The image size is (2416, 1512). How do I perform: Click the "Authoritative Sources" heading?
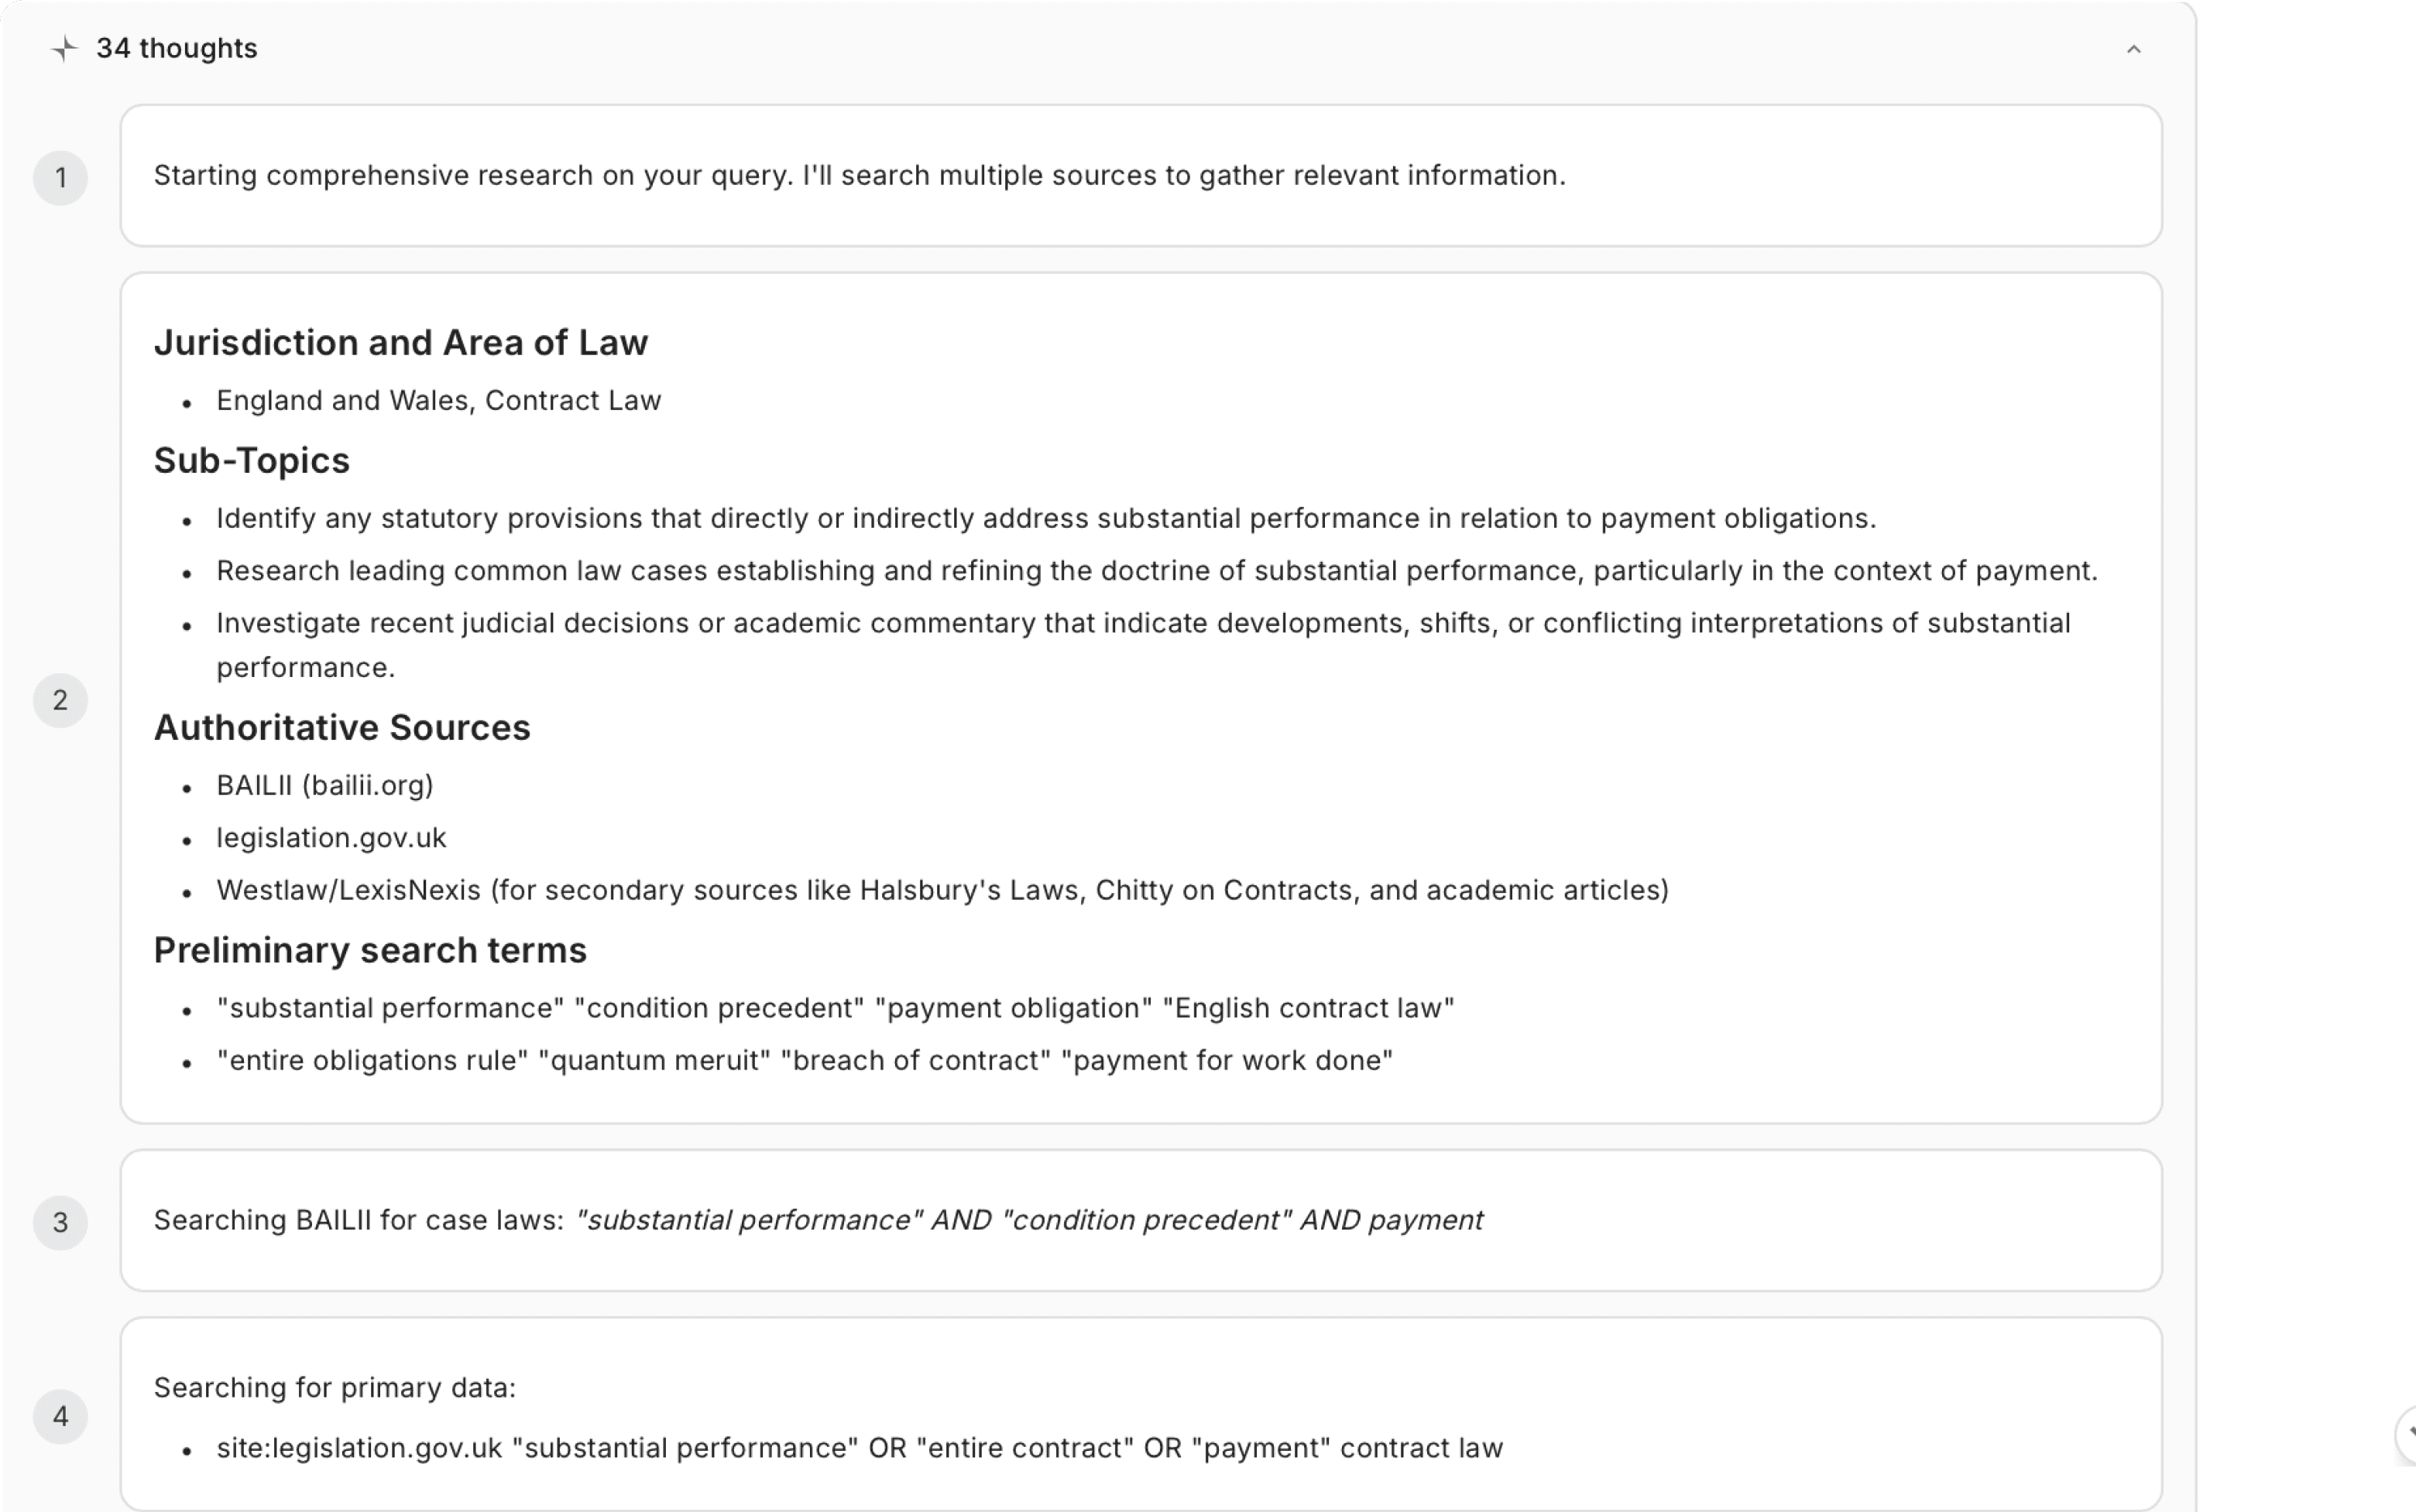pos(341,728)
